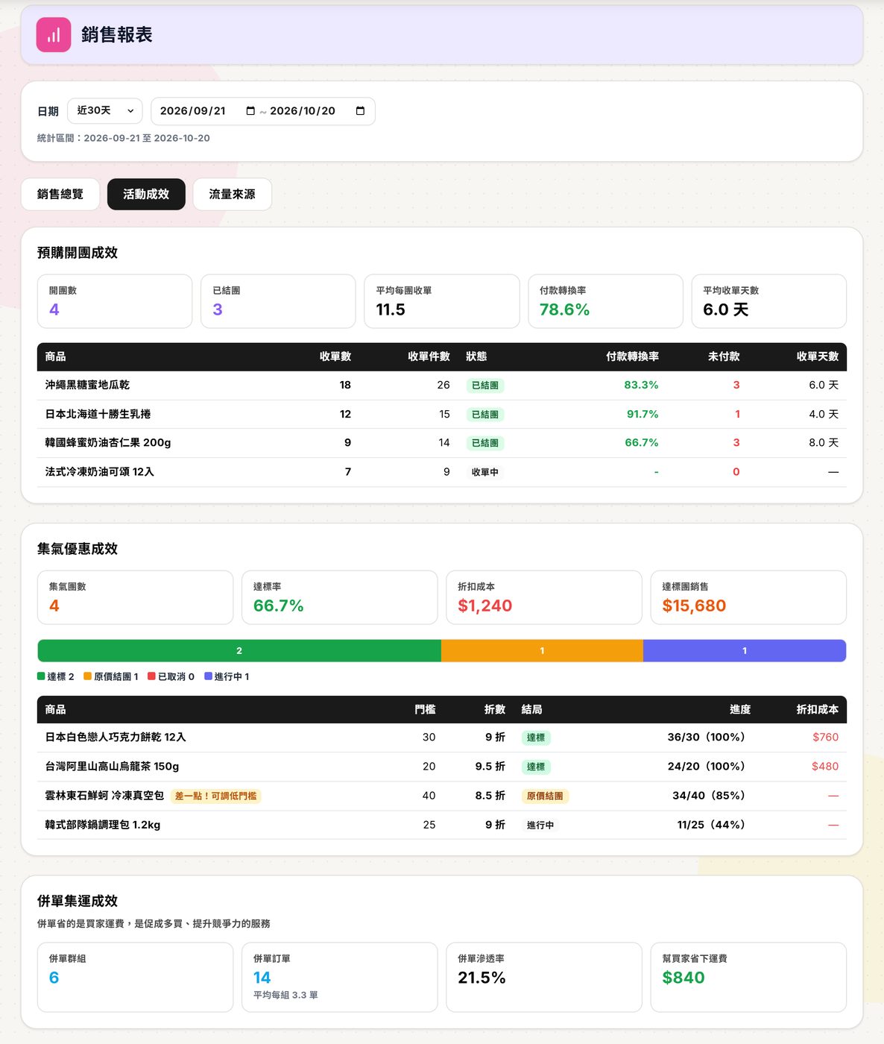Click the 達標團銷售 $15,680 value
884x1044 pixels.
pyautogui.click(x=694, y=606)
